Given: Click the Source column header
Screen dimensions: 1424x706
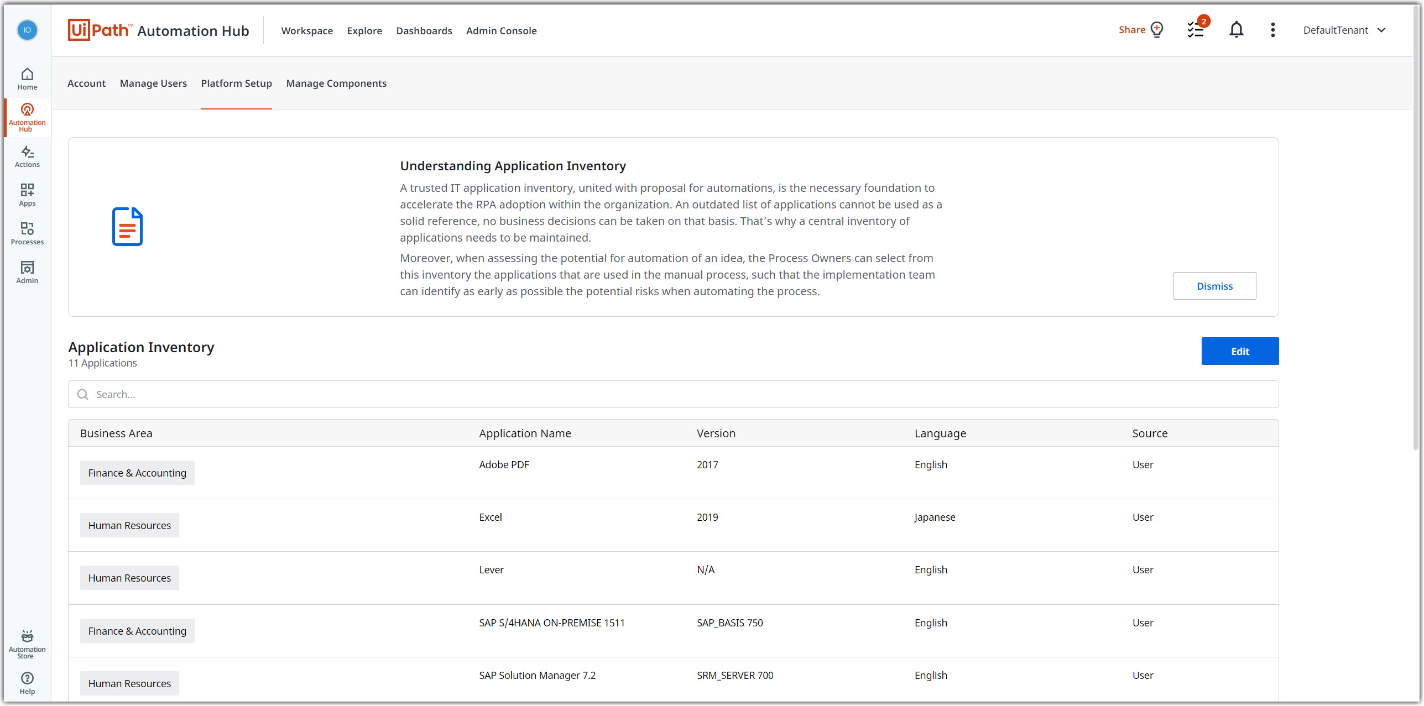Looking at the screenshot, I should pos(1149,433).
